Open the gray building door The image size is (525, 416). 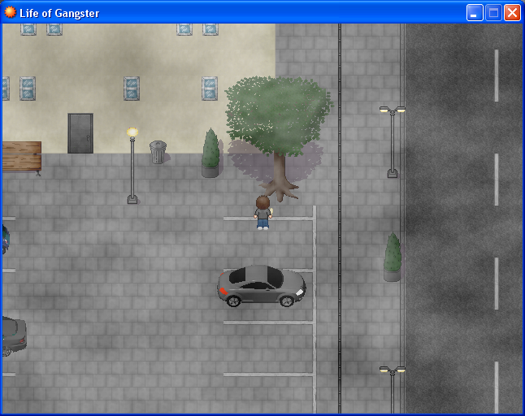point(80,133)
